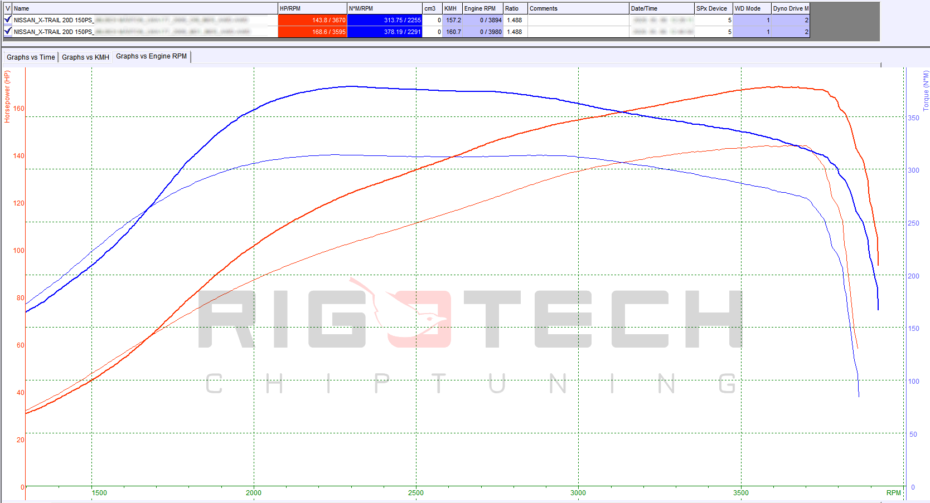Click the 160.7 KMH cell

452,32
